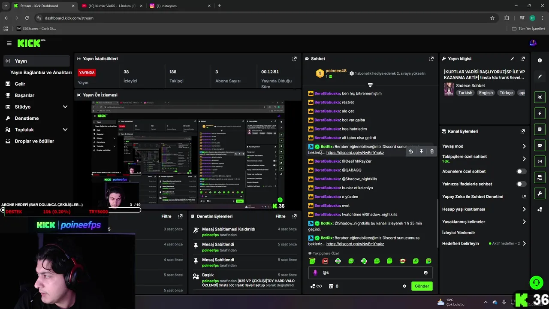The height and width of the screenshot is (309, 549).
Task: Open Yapay Zeka ile Sohbet Denetimi
Action: [x=484, y=197]
